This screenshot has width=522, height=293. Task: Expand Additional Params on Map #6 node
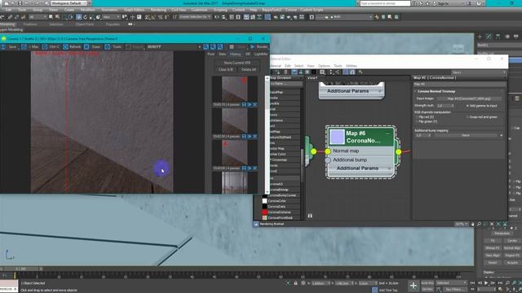(x=389, y=168)
